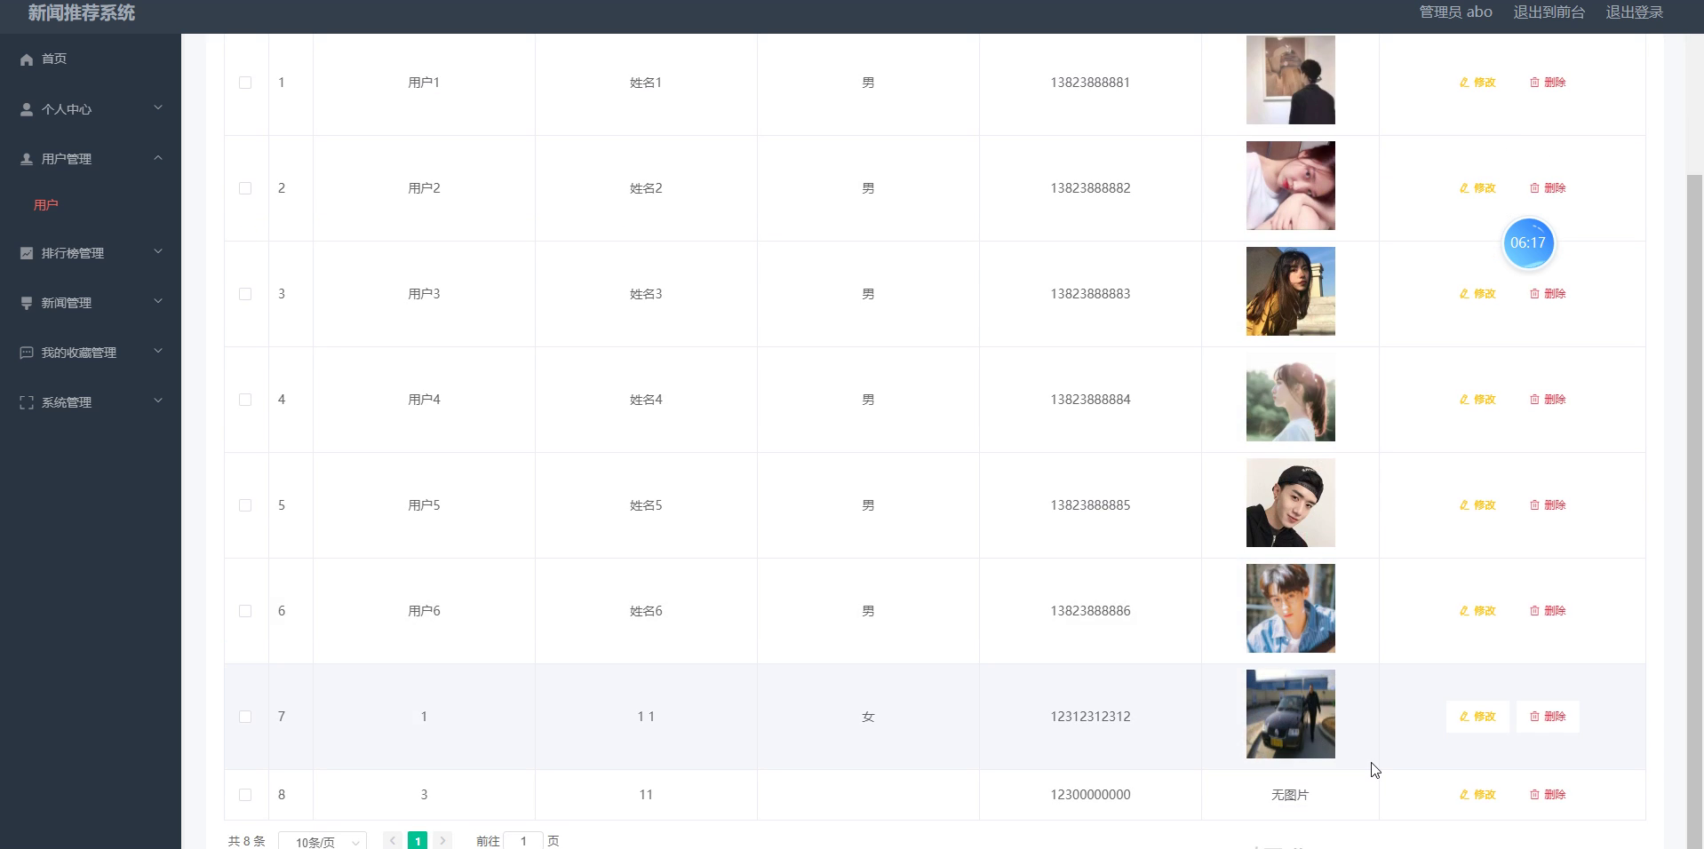Click the person icon beside 个人中心
Image resolution: width=1704 pixels, height=849 pixels.
click(27, 109)
